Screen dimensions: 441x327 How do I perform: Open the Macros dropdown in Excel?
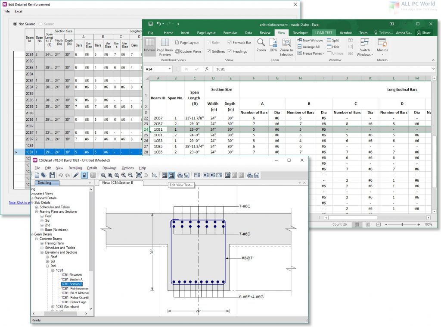[382, 47]
